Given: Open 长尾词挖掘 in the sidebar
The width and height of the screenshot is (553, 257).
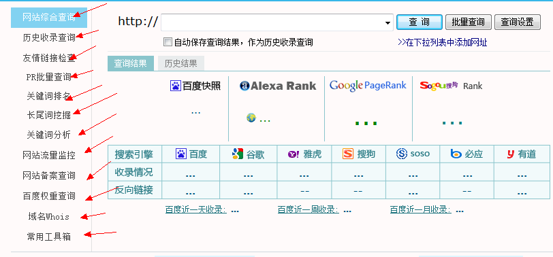Looking at the screenshot, I should pos(49,115).
